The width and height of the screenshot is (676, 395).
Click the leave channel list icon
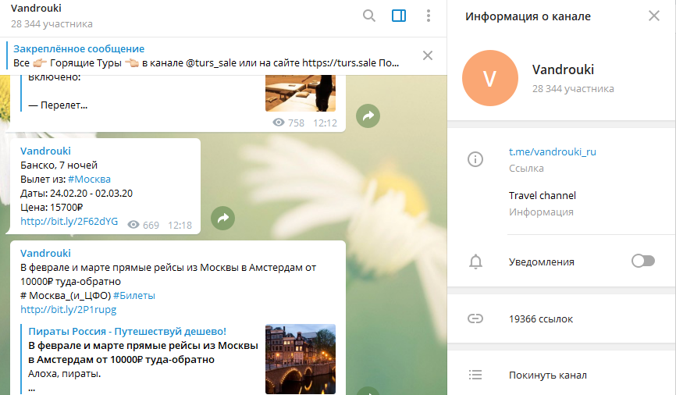click(475, 375)
